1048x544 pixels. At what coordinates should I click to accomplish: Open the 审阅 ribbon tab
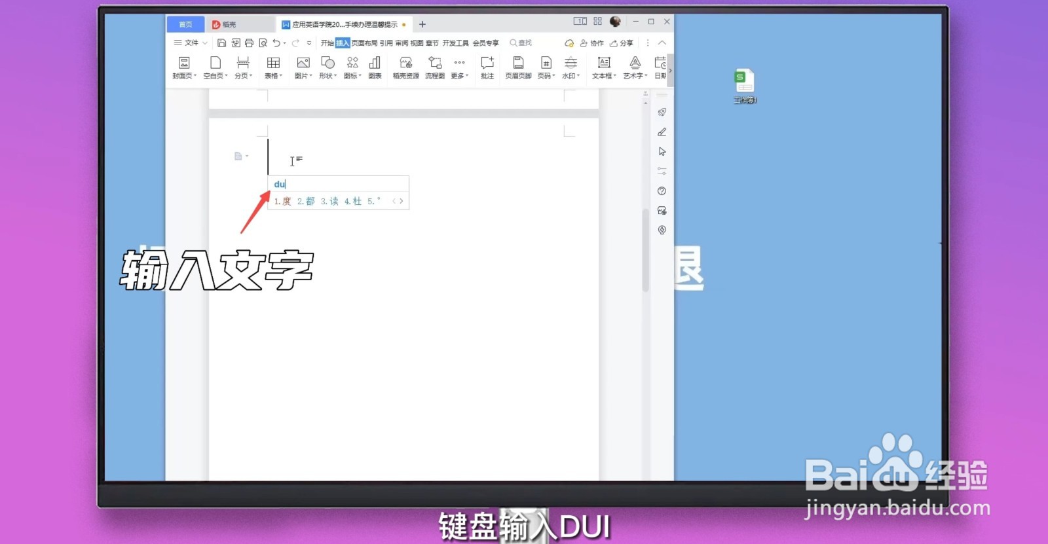(402, 43)
